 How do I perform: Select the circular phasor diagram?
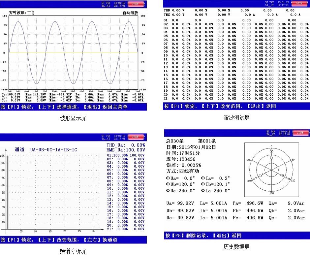coord(271,170)
